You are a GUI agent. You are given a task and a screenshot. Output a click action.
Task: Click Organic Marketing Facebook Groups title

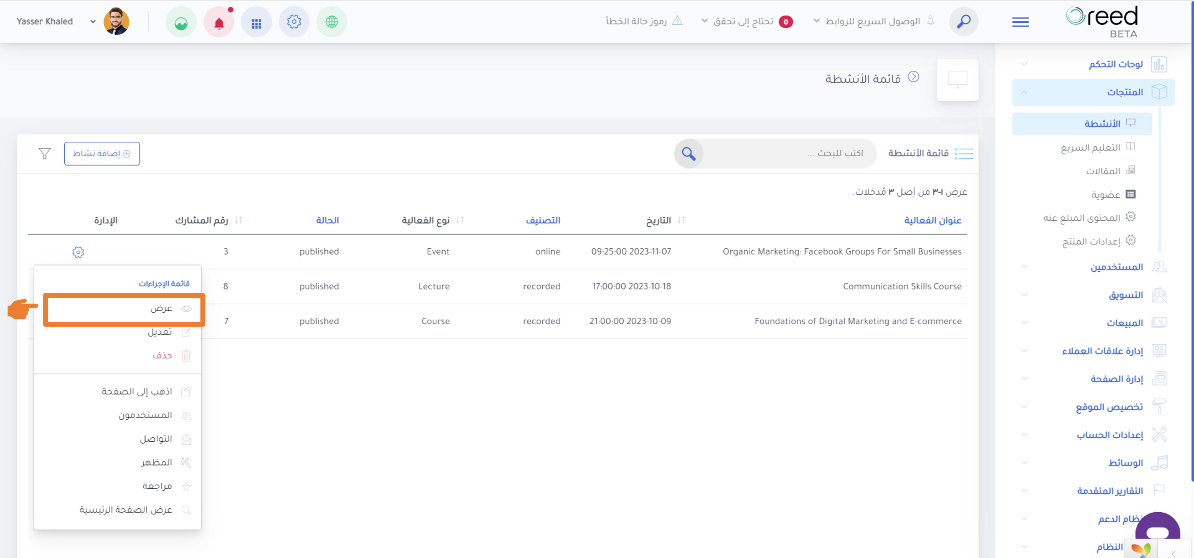click(842, 252)
